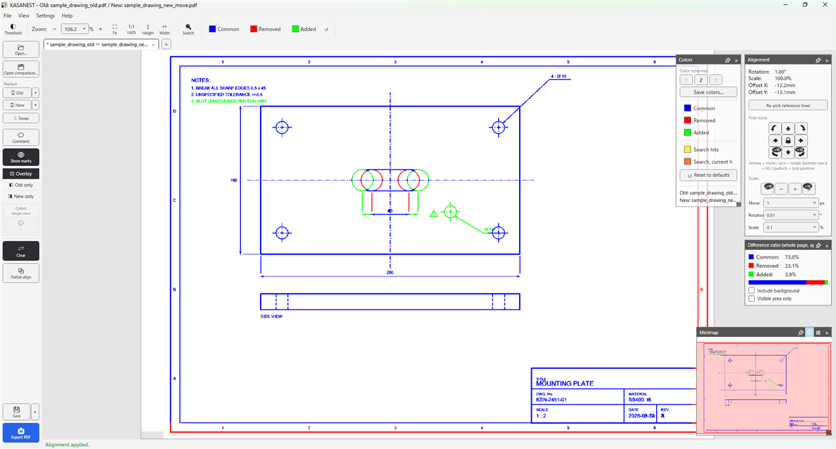Open the Settings menu
Viewport: 836px width, 449px height.
coord(45,16)
